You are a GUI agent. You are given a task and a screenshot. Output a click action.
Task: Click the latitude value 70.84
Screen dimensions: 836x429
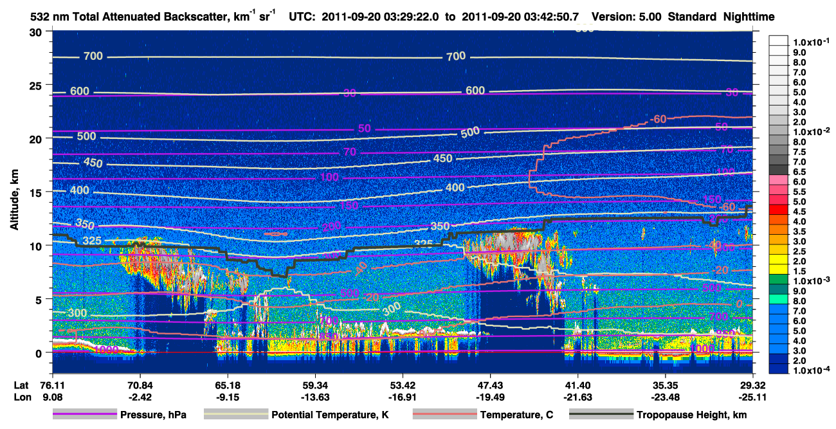pyautogui.click(x=140, y=385)
